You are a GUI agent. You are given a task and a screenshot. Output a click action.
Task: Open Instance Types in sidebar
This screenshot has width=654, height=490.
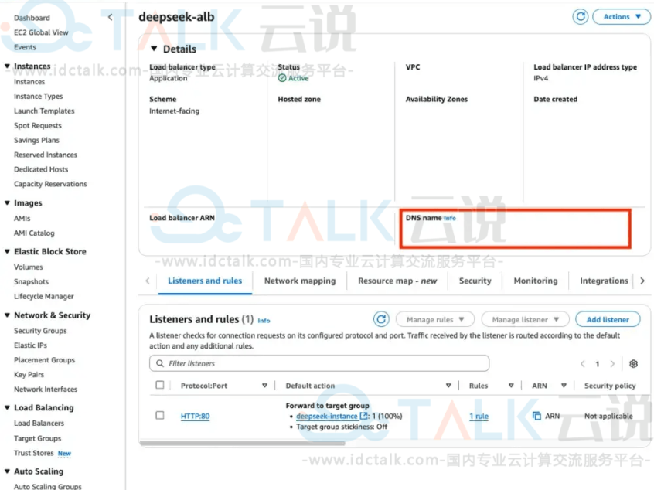point(39,97)
